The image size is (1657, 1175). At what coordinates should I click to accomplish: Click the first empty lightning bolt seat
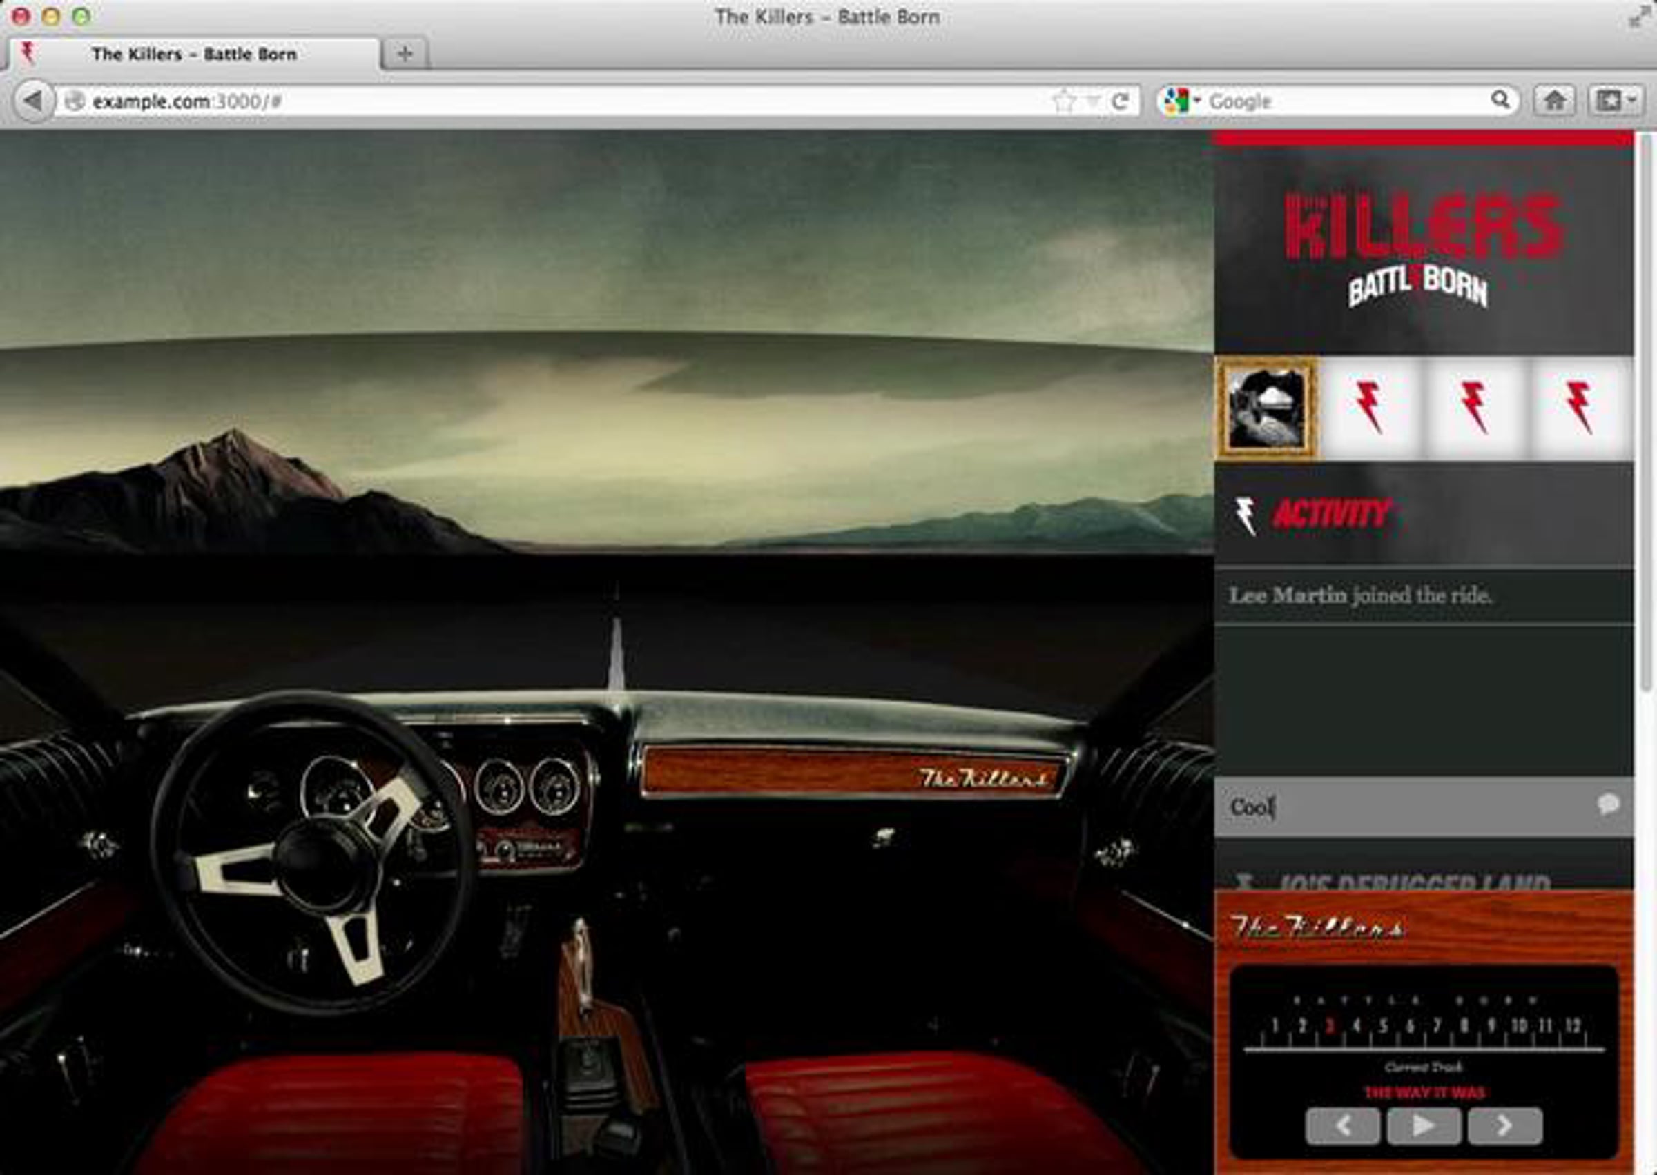[1370, 408]
